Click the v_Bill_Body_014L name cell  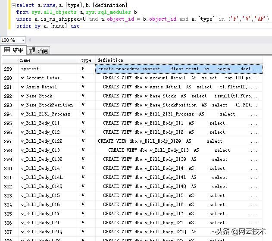point(42,178)
